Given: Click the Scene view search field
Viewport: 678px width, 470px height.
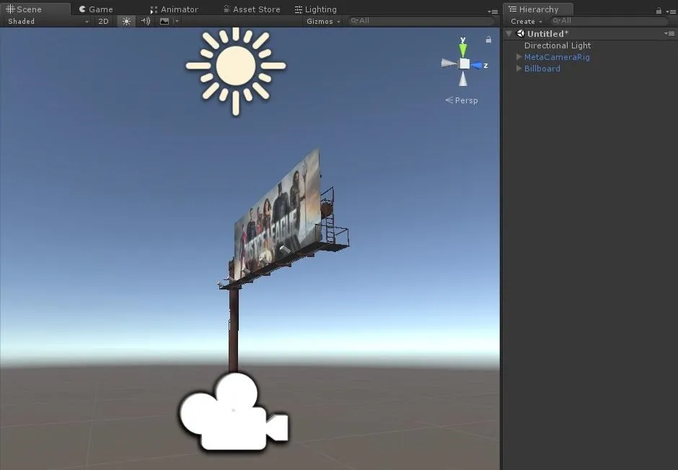Looking at the screenshot, I should coord(422,21).
